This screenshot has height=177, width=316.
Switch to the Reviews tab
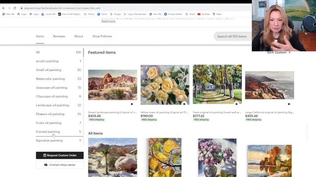tap(59, 36)
